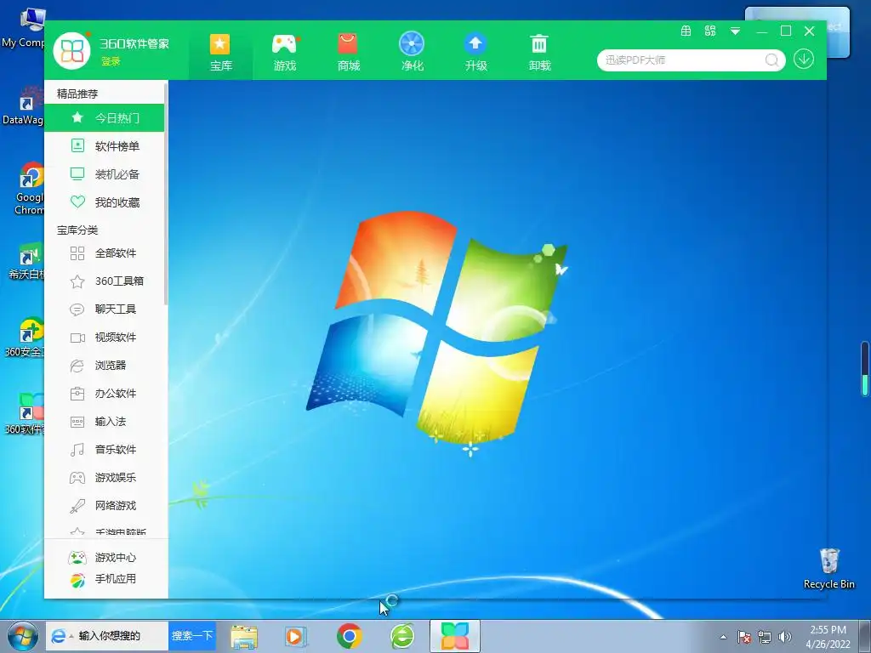This screenshot has width=871, height=653.
Task: Click the Windows Start button
Action: click(22, 636)
